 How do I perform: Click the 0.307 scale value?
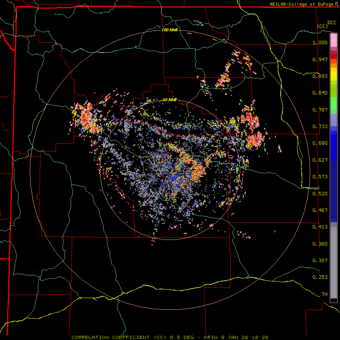[x=320, y=260]
